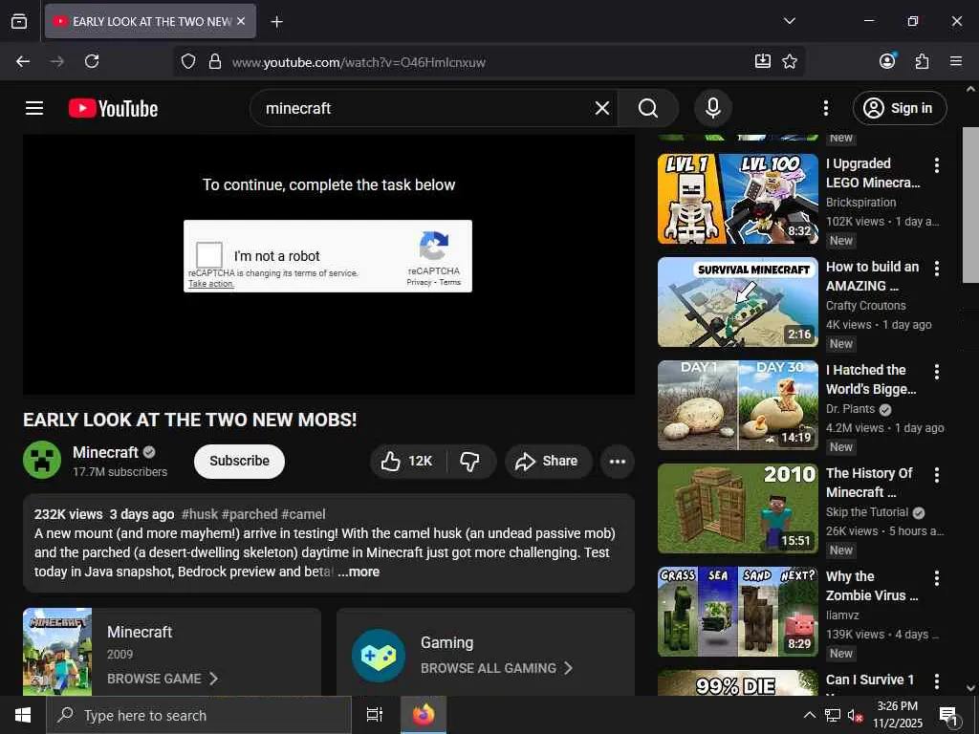Share this video
The width and height of the screenshot is (979, 734).
click(547, 462)
